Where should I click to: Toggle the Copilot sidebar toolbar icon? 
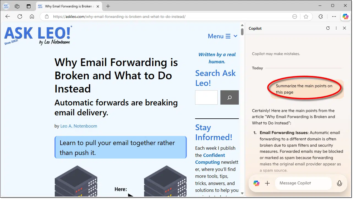(x=345, y=17)
